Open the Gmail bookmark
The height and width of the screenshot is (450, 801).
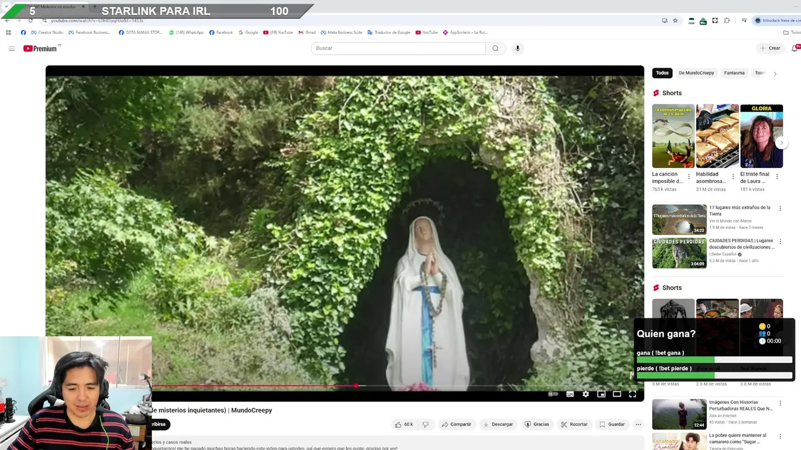pyautogui.click(x=307, y=32)
